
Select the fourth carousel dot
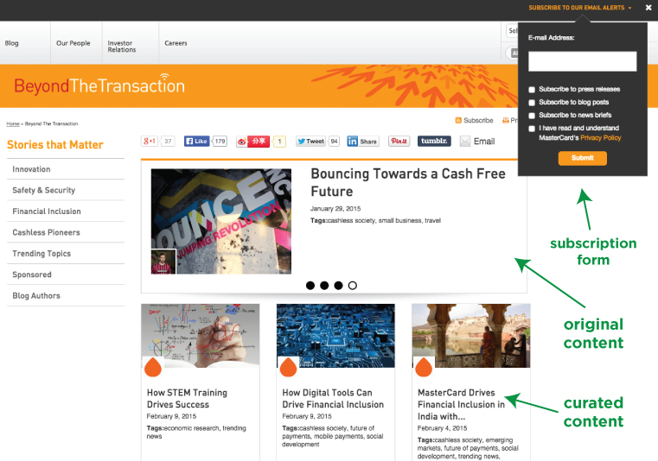tap(353, 286)
